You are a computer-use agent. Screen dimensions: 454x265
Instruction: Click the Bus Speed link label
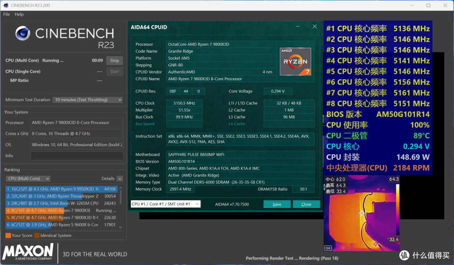click(x=145, y=124)
